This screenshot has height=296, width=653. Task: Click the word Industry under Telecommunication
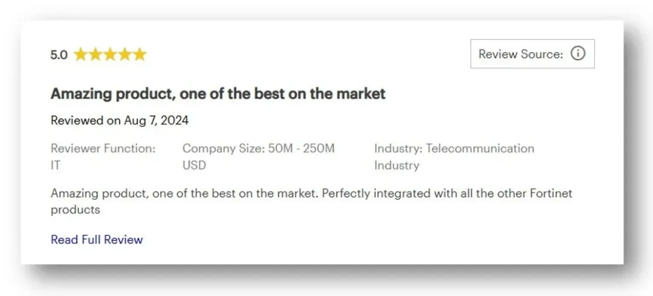click(x=397, y=166)
